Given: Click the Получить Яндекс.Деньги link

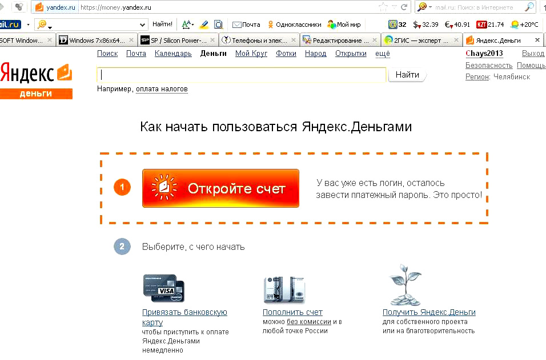Looking at the screenshot, I should point(429,312).
